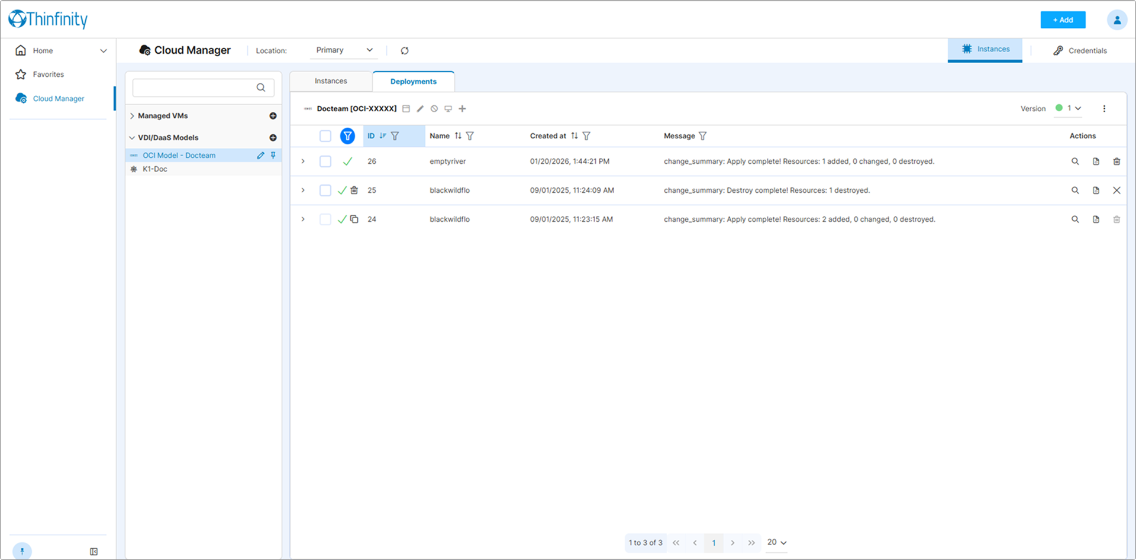Open the user profile avatar
1136x560 pixels.
[x=1116, y=20]
